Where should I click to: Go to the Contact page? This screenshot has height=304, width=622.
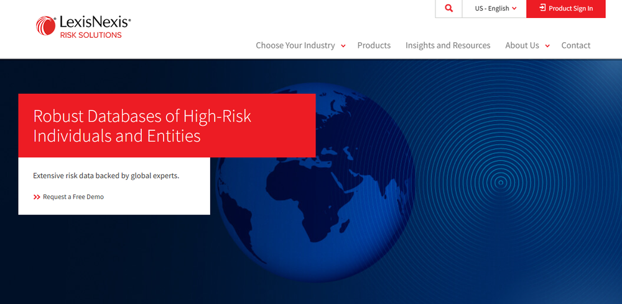click(x=575, y=45)
